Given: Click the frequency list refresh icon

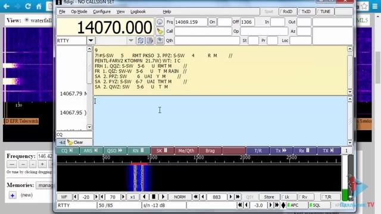Looking at the screenshot, I should (140, 40).
